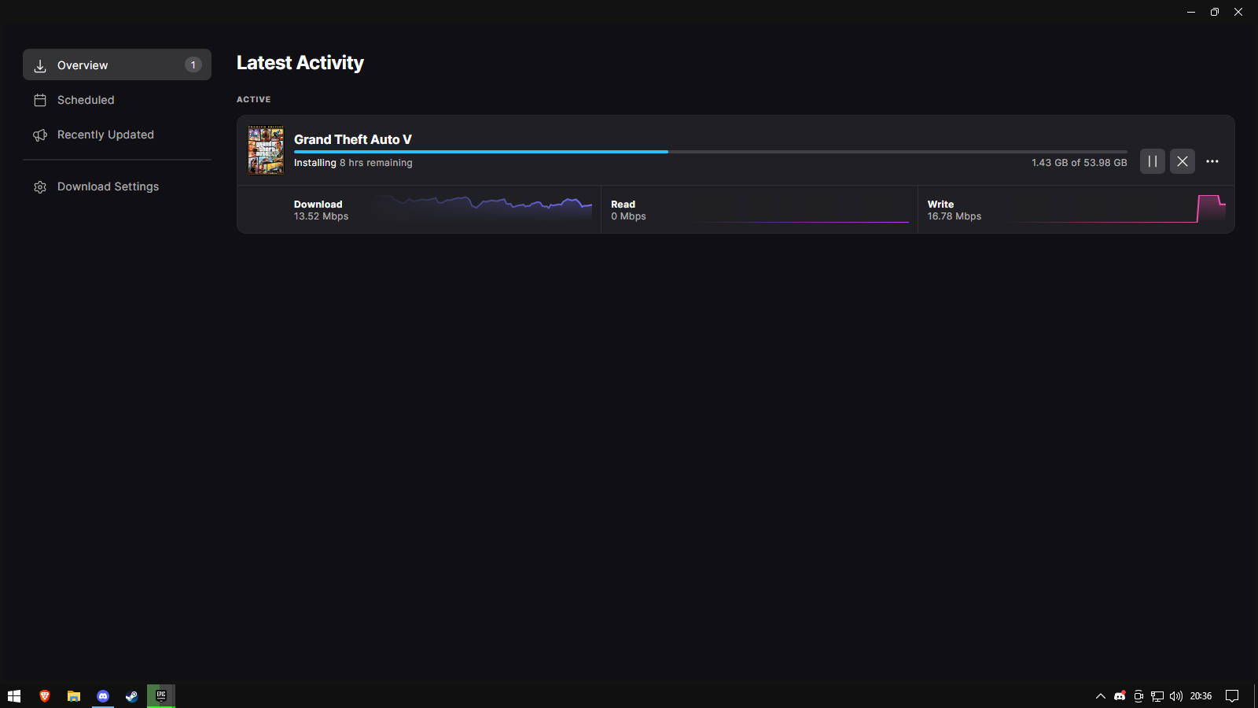Image resolution: width=1258 pixels, height=708 pixels.
Task: Click the Write speed graph
Action: click(1116, 209)
